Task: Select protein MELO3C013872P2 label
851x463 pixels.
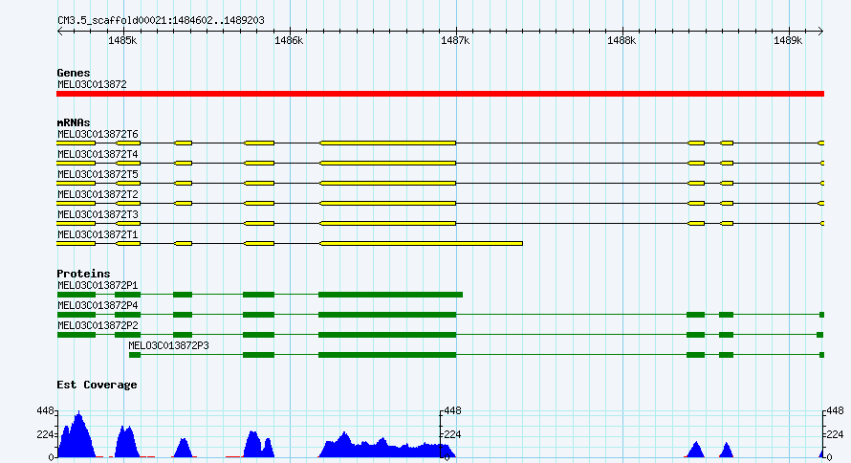Action: tap(98, 325)
